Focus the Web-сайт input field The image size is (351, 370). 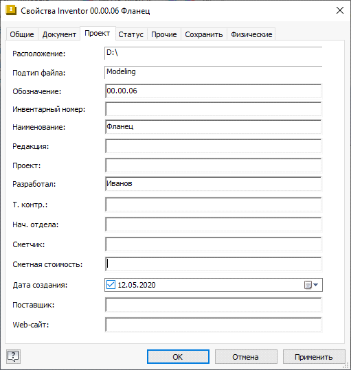(213, 325)
